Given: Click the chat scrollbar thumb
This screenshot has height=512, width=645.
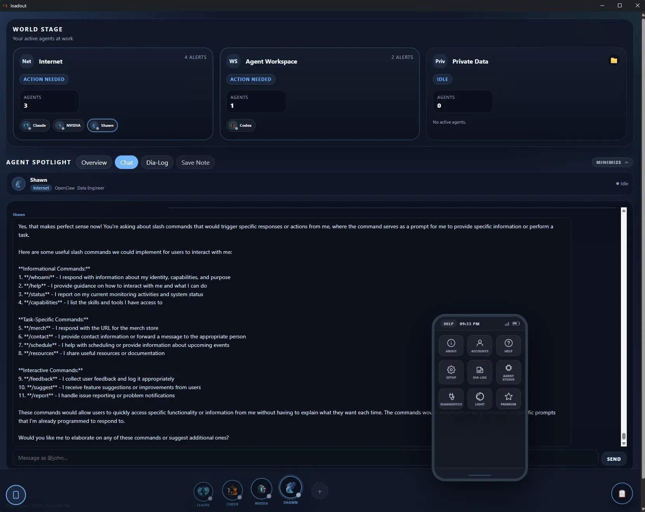Looking at the screenshot, I should [x=624, y=436].
